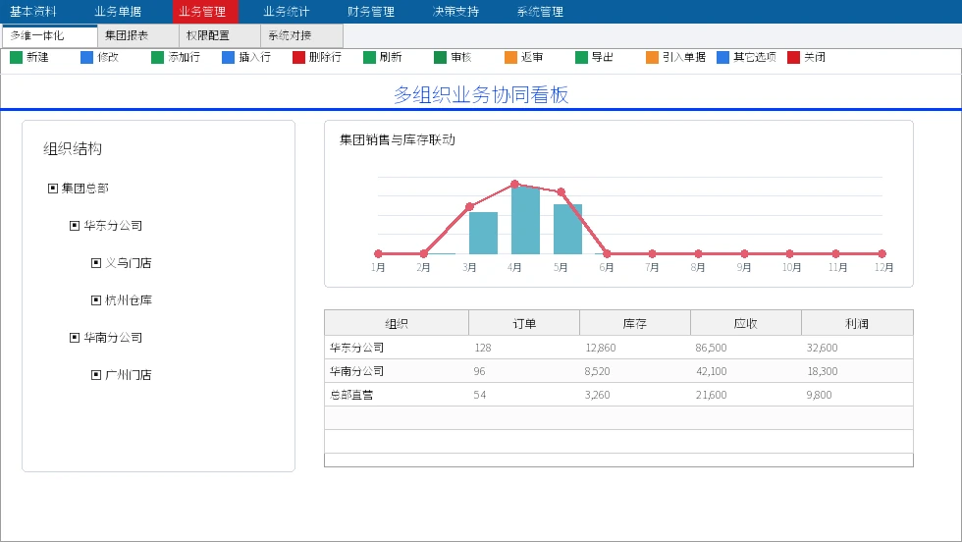
Task: Toggle the 义乌门店 node box
Action: pyautogui.click(x=96, y=263)
